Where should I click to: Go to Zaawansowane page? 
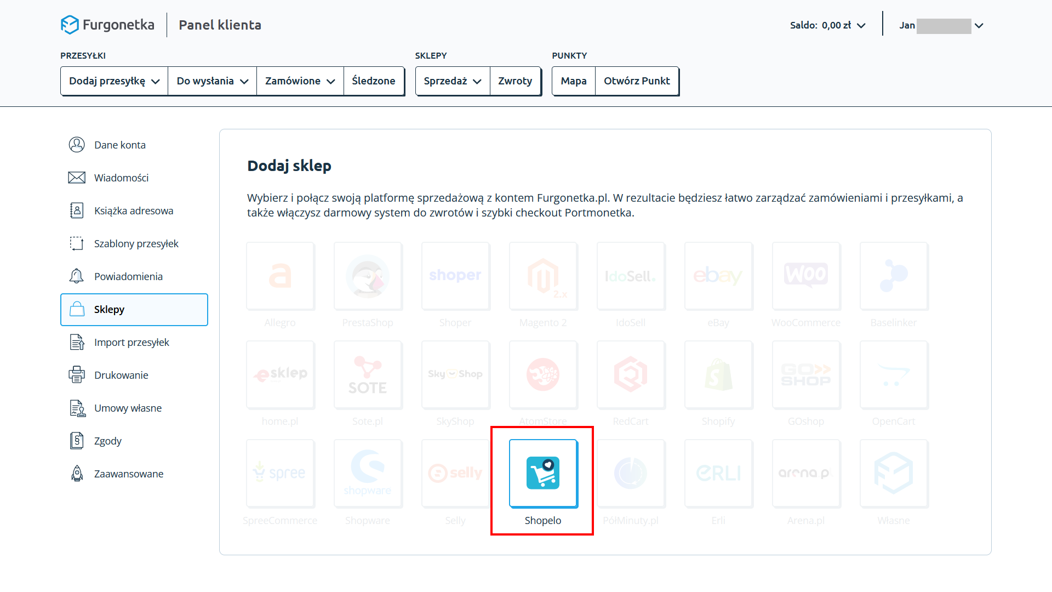tap(129, 474)
